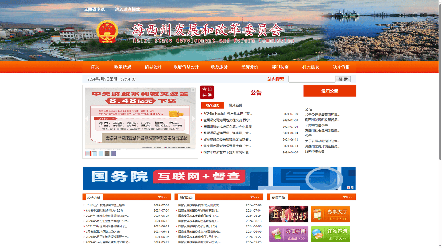Open the 在线咨询 online consultation button
The image size is (442, 248).
coord(330,234)
